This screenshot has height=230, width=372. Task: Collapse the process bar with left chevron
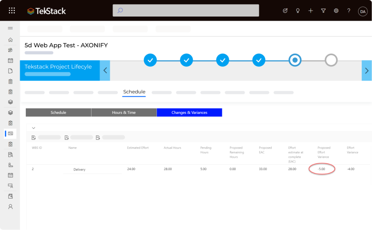coord(105,70)
